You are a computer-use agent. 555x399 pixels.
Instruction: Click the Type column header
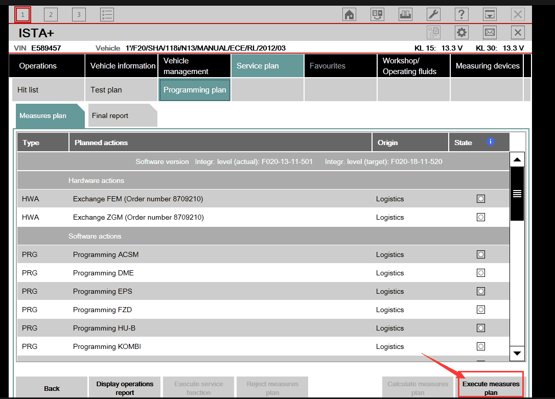coord(43,143)
